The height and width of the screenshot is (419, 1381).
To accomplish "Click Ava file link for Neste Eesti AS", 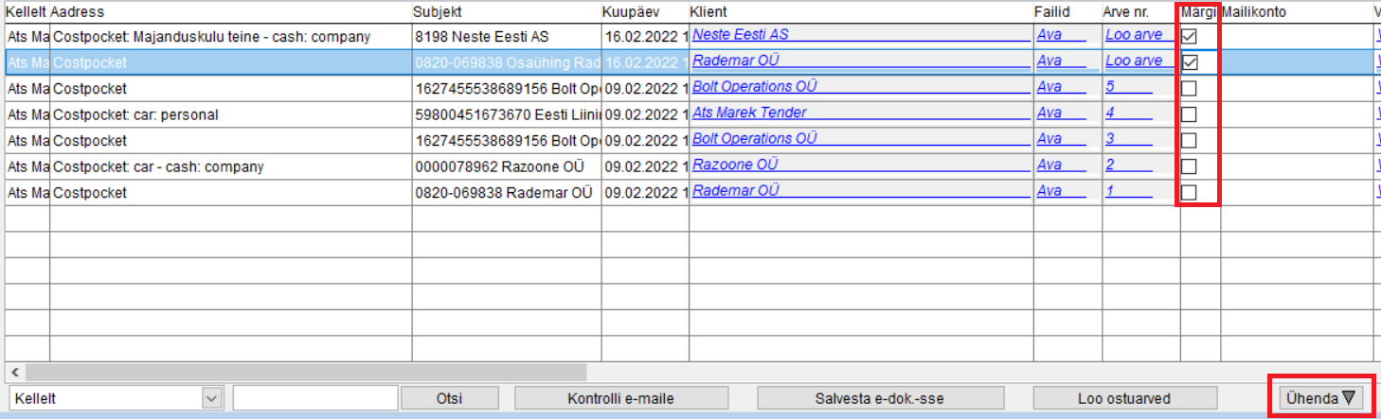I will point(1049,34).
